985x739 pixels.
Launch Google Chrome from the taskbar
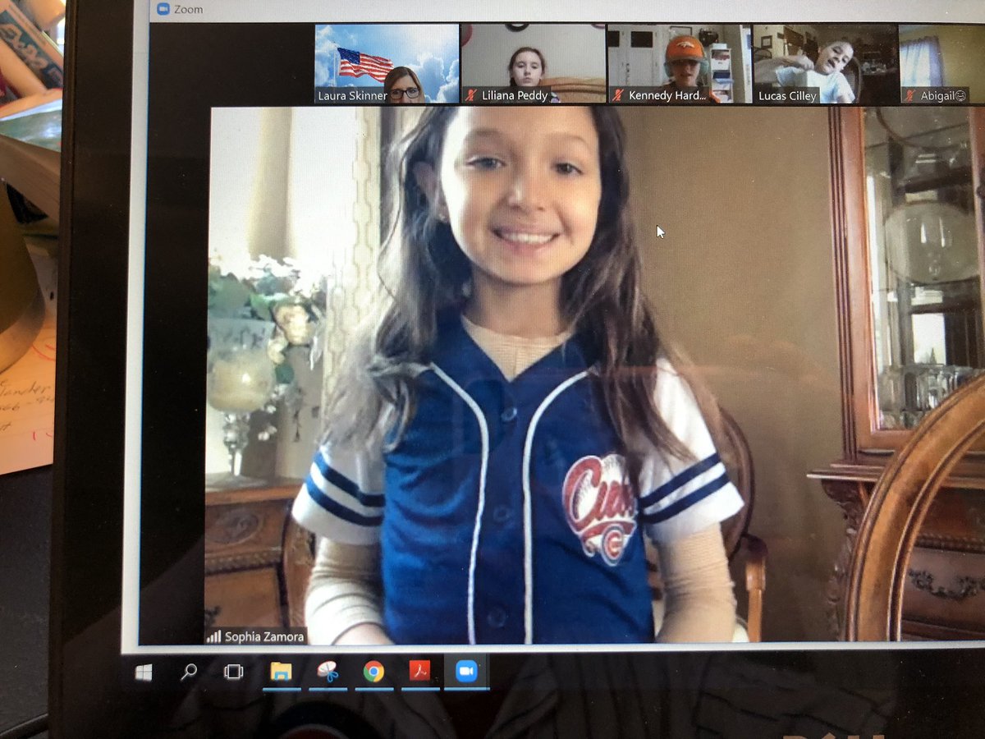[x=373, y=672]
